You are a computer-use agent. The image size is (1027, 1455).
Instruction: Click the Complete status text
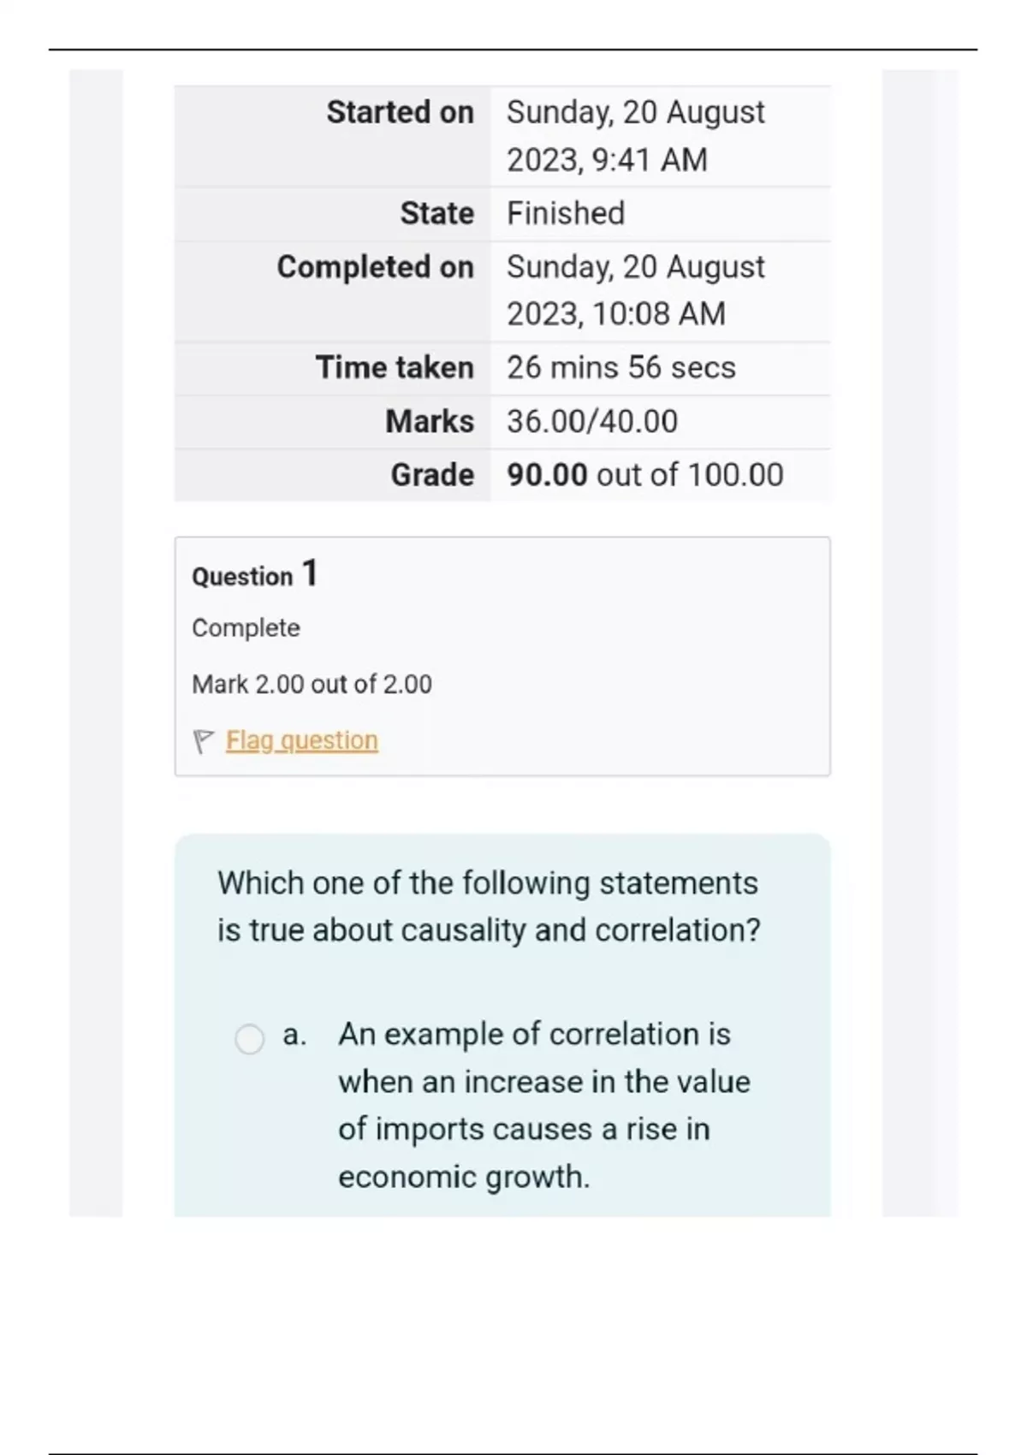(x=246, y=627)
